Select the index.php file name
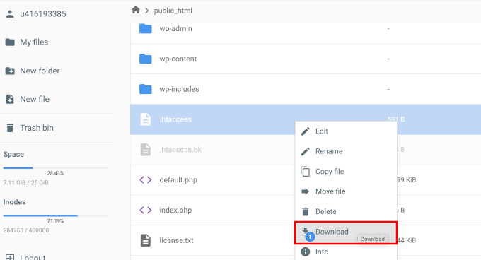Image resolution: width=481 pixels, height=260 pixels. point(175,210)
